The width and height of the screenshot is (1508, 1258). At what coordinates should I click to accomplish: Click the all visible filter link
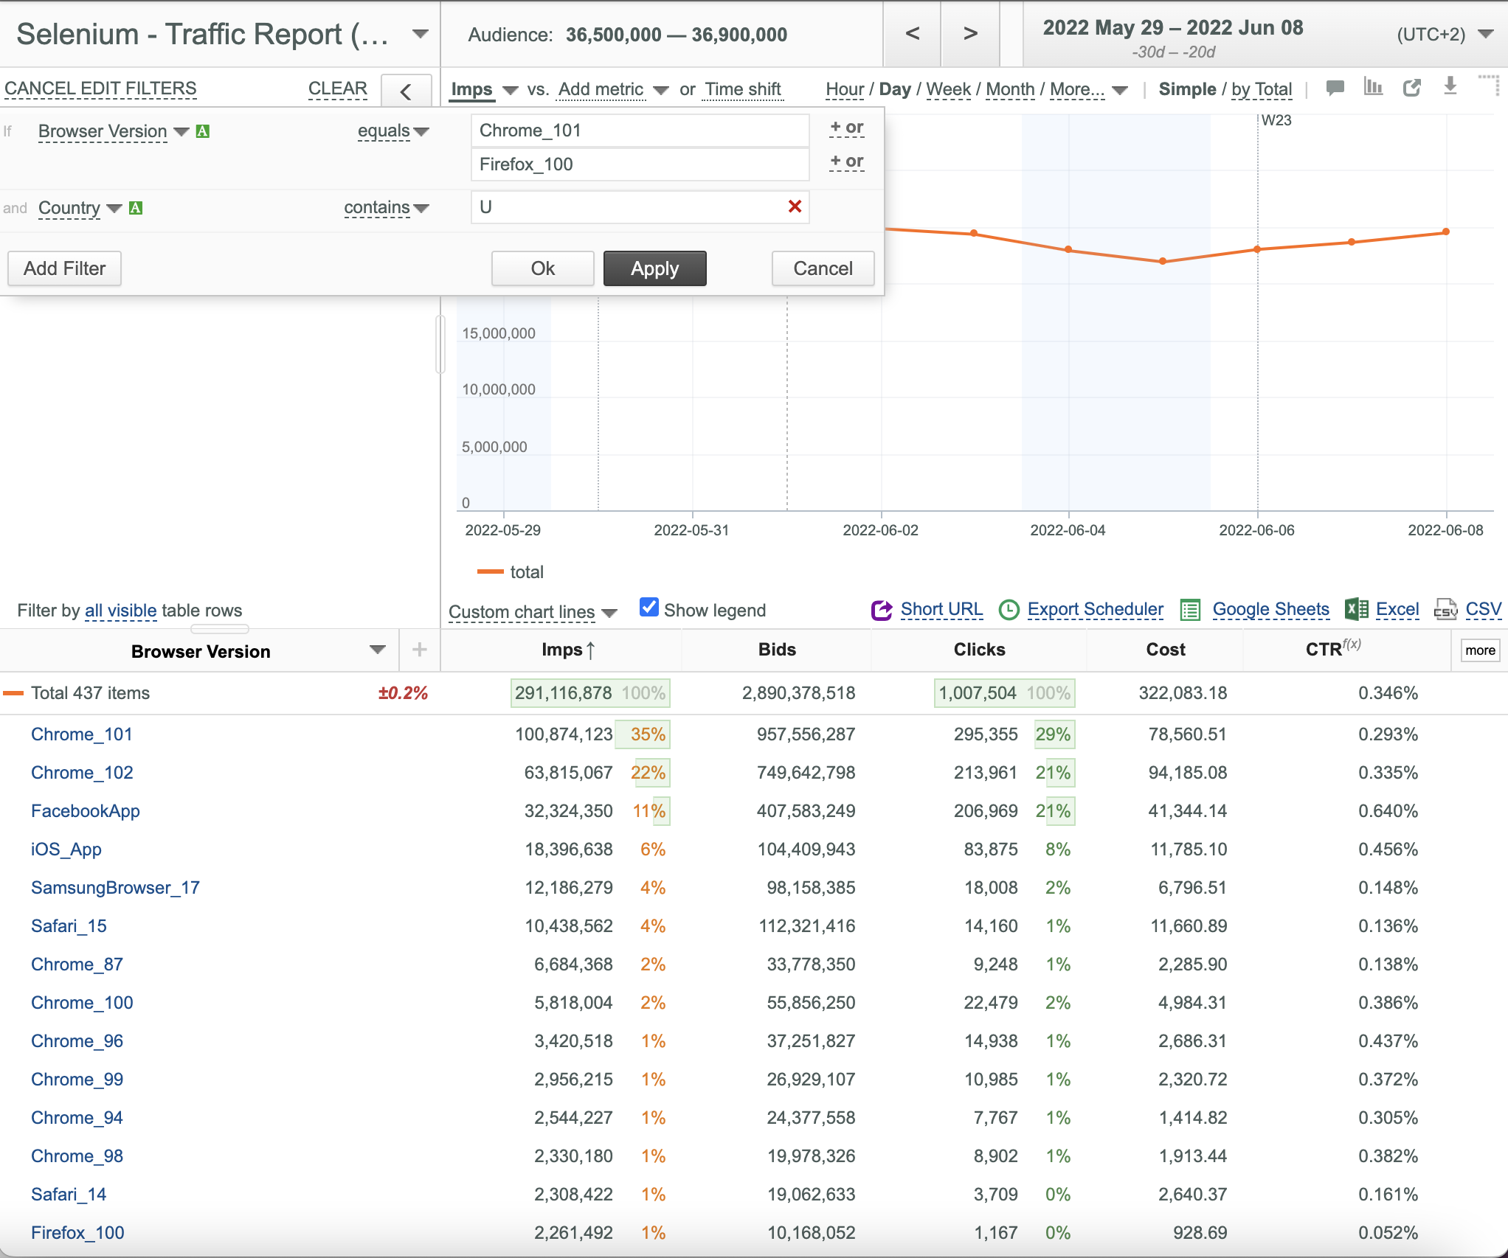121,611
